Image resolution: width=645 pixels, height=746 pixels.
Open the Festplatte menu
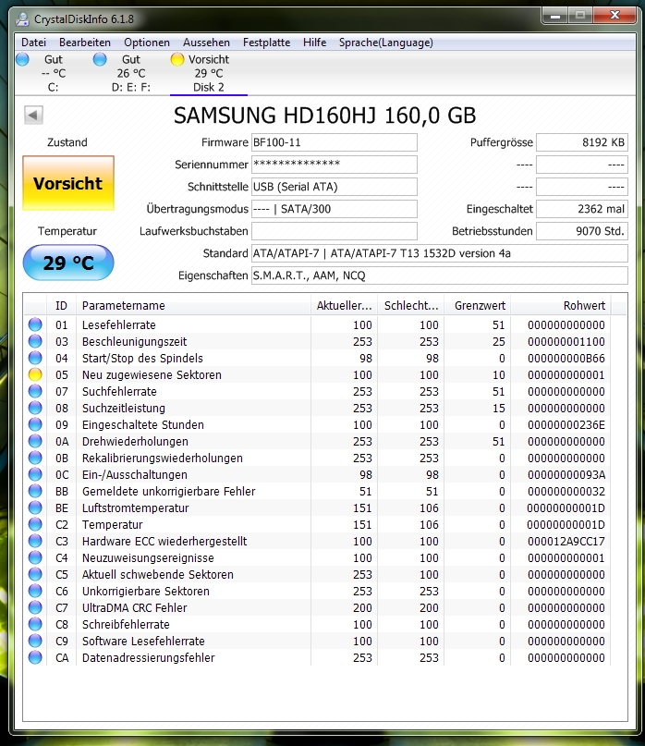point(266,43)
